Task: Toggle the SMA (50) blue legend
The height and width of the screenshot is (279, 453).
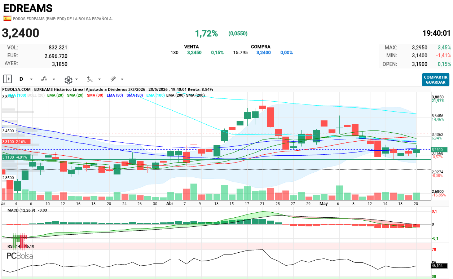Action: coord(135,95)
